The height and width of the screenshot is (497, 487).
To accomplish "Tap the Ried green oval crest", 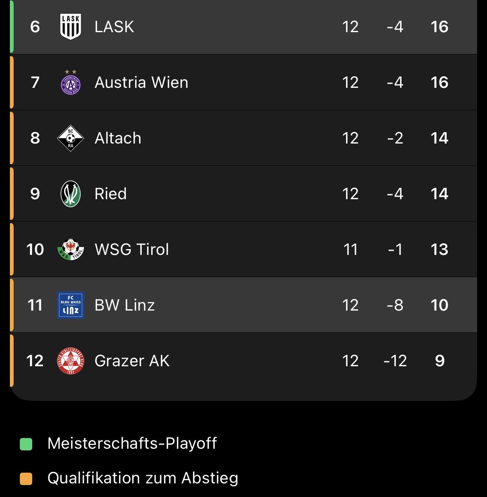I will pos(71,194).
